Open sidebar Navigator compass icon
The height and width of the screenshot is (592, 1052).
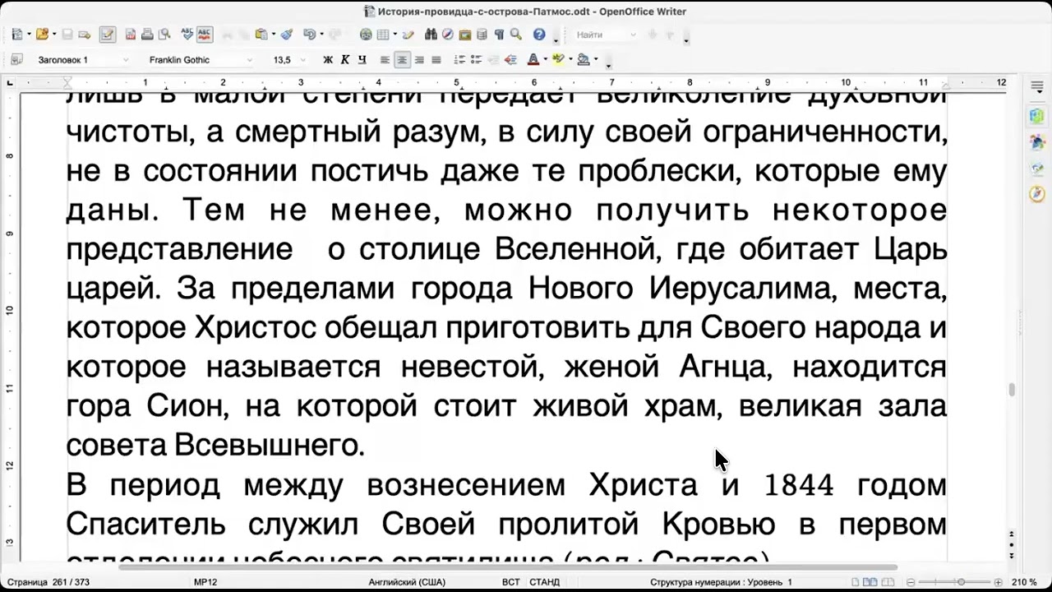[x=1036, y=194]
